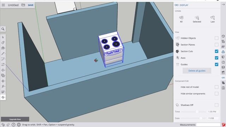Select the Rectangle shape tool
226x127 pixels.
click(x=3, y=65)
